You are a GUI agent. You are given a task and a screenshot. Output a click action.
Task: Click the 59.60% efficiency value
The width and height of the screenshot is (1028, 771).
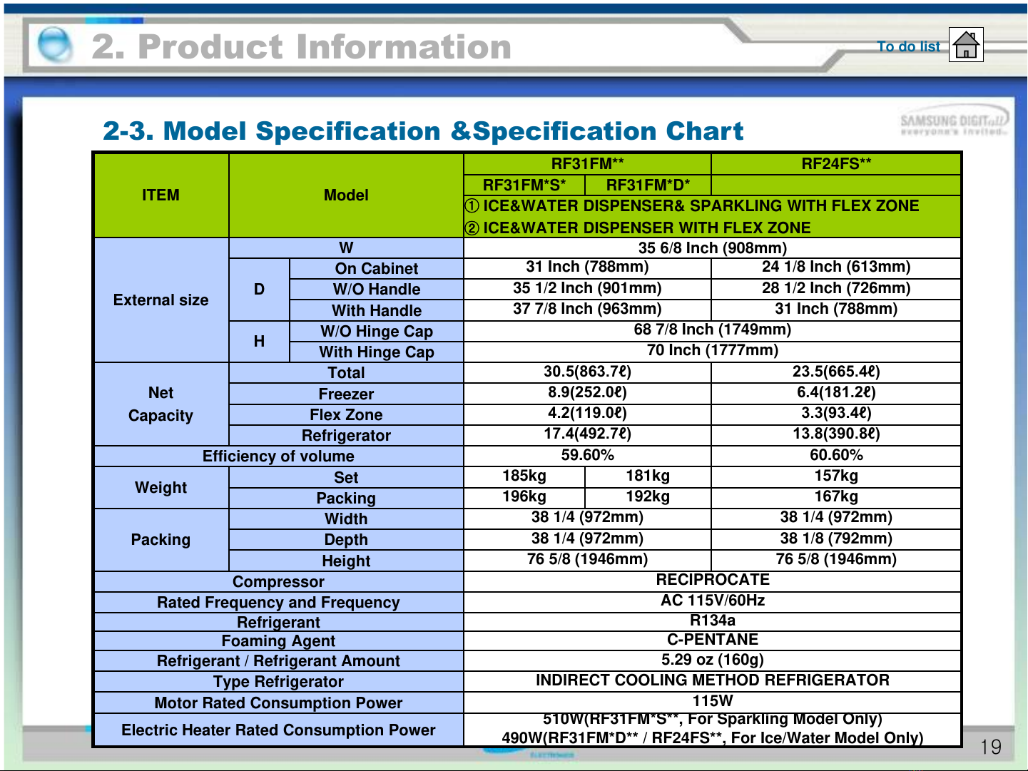[587, 455]
